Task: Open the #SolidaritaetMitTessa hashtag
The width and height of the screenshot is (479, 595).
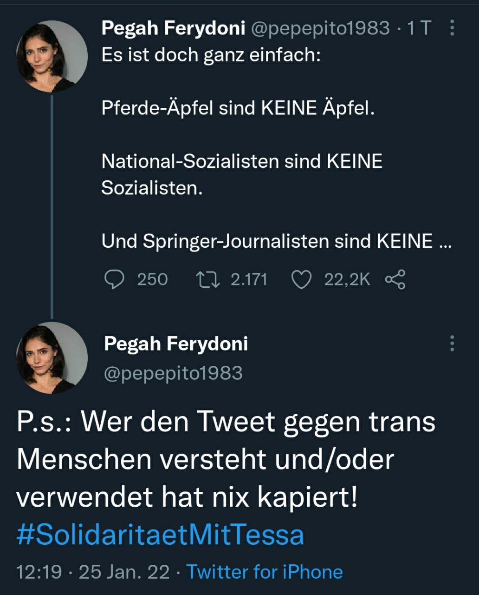Action: (160, 535)
